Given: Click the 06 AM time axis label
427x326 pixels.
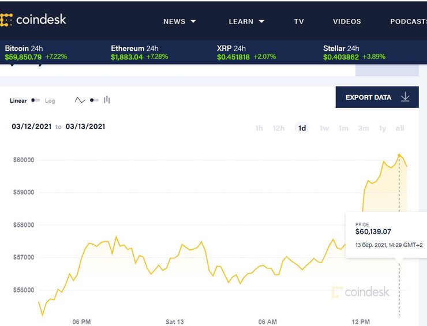Looking at the screenshot, I should (267, 322).
